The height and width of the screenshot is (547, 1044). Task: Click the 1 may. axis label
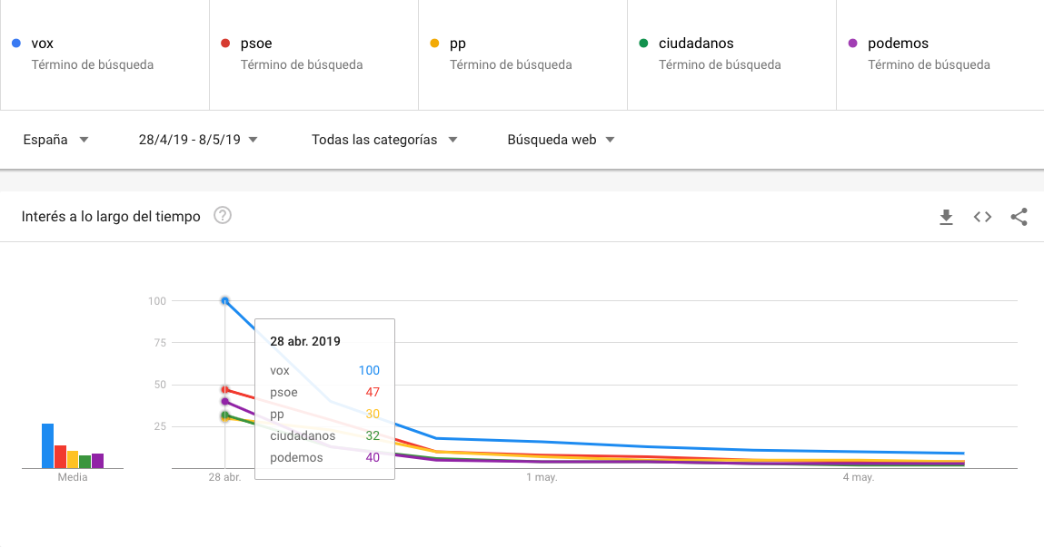542,477
